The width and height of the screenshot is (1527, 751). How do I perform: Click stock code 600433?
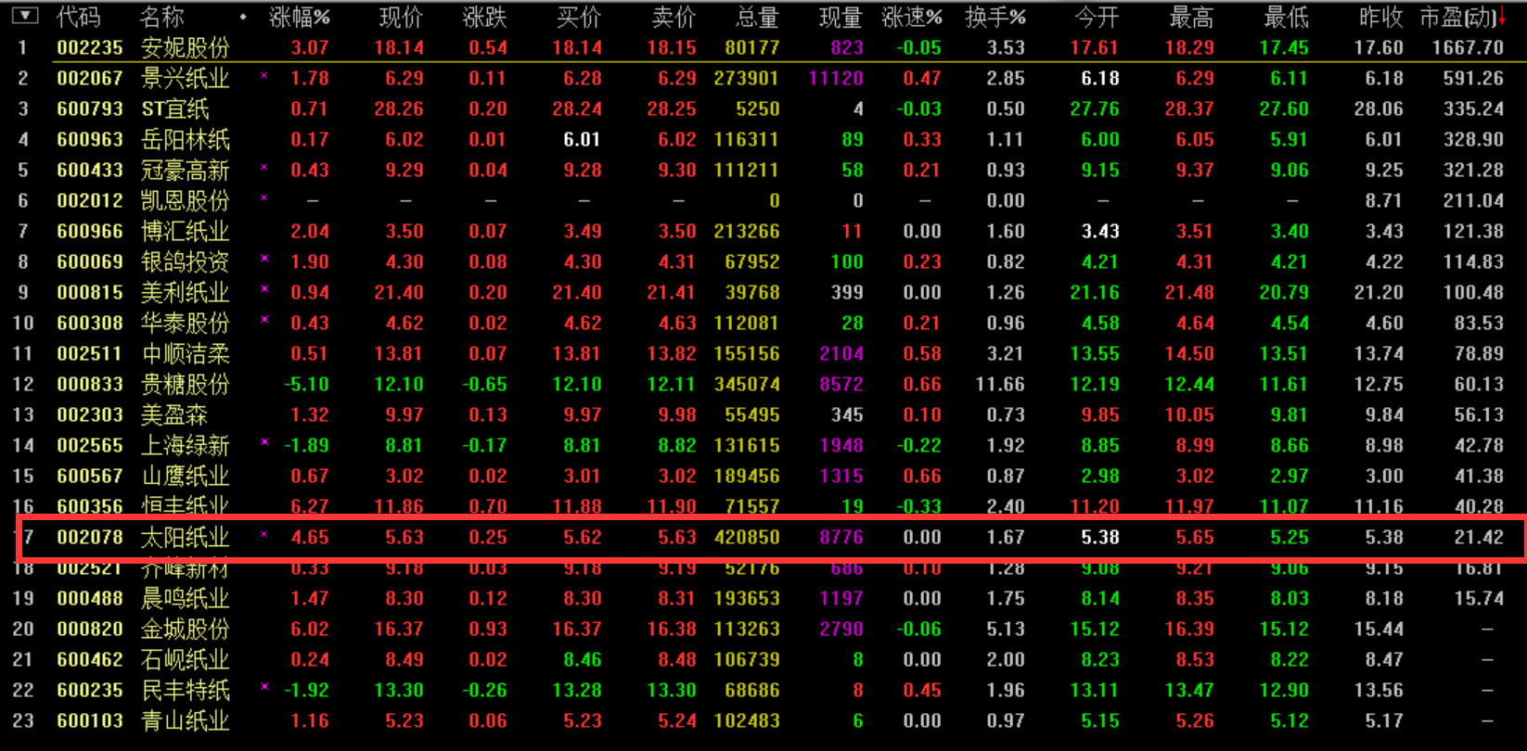[x=90, y=170]
